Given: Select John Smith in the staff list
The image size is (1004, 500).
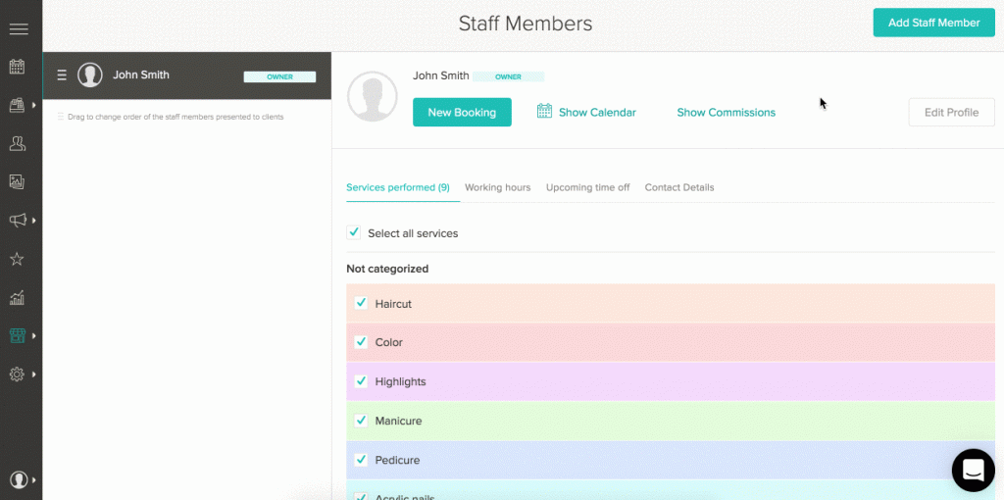Looking at the screenshot, I should point(187,75).
